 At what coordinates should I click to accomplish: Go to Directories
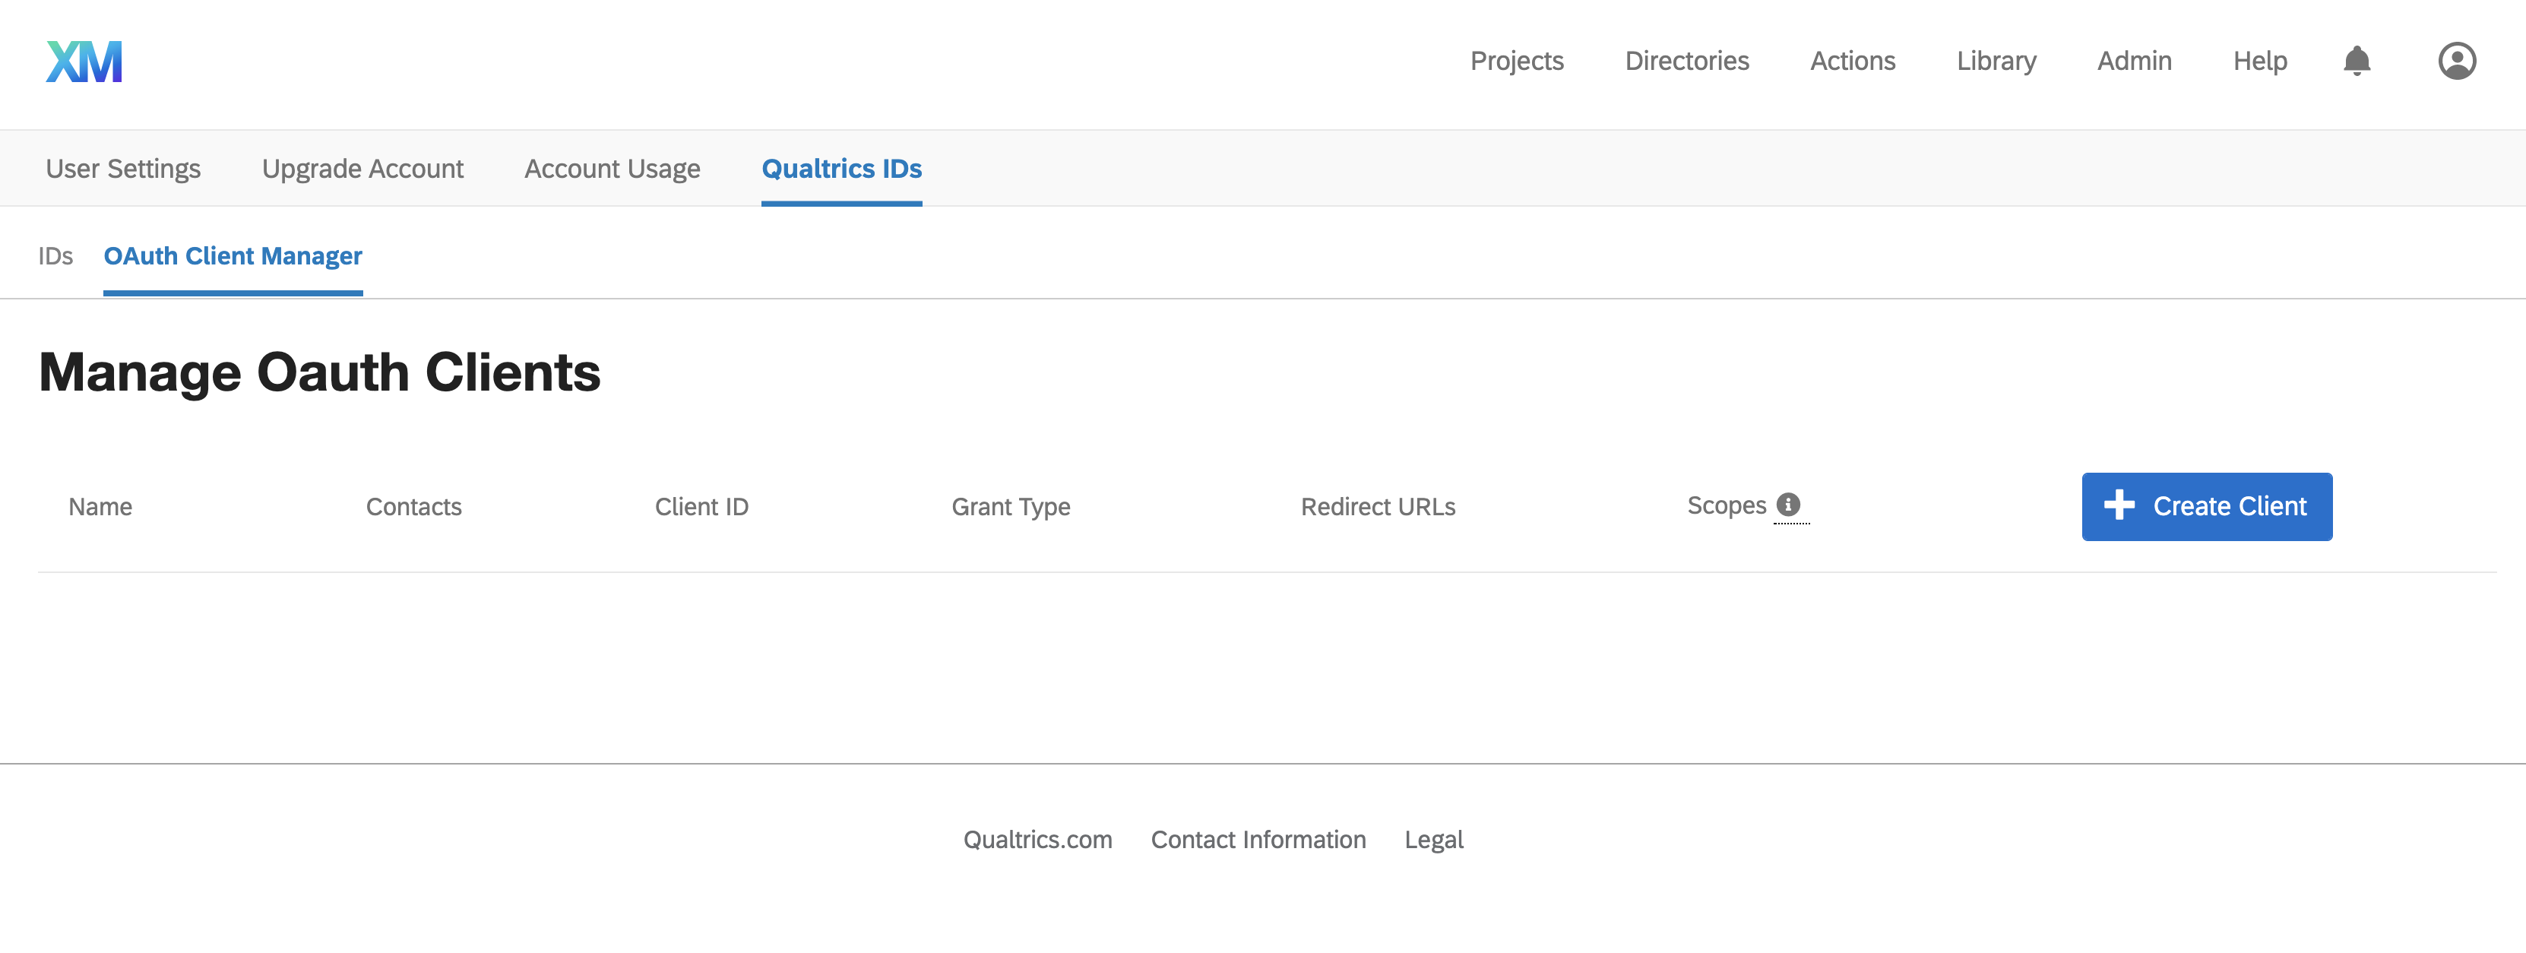1686,61
